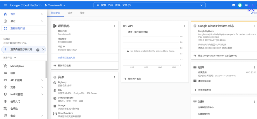Screen dimensions: 257x119
Task: Click the pin icon in pinned hint
Action: (x=5, y=49)
